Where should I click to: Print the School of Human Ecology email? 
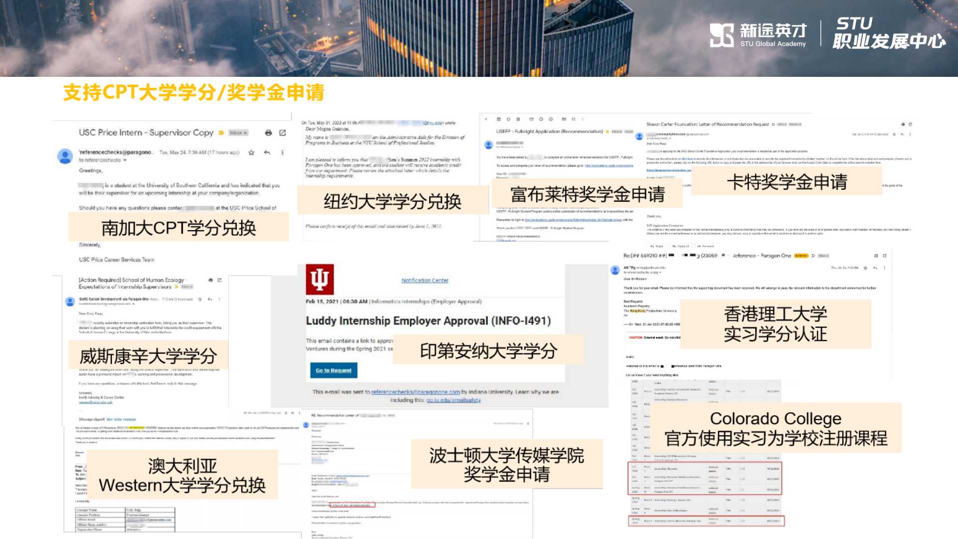click(211, 280)
